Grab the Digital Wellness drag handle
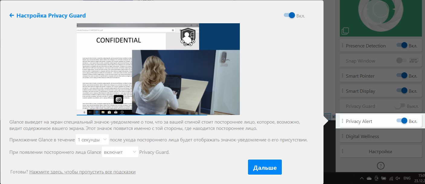This screenshot has width=425, height=184. point(343,136)
